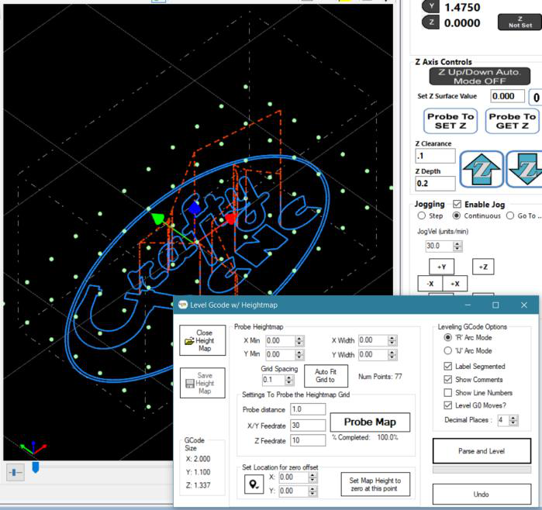The height and width of the screenshot is (510, 542).
Task: Click the Grid Spacing value field
Action: pos(274,380)
